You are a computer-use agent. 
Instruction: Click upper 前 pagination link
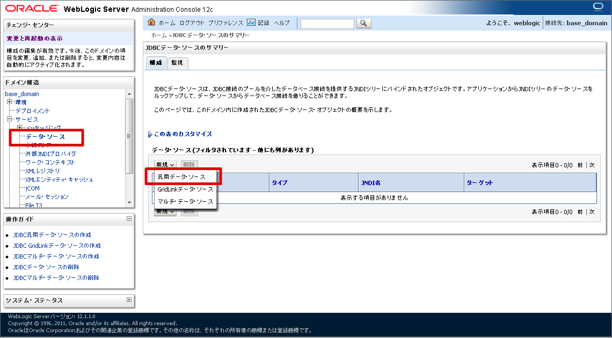click(x=580, y=165)
